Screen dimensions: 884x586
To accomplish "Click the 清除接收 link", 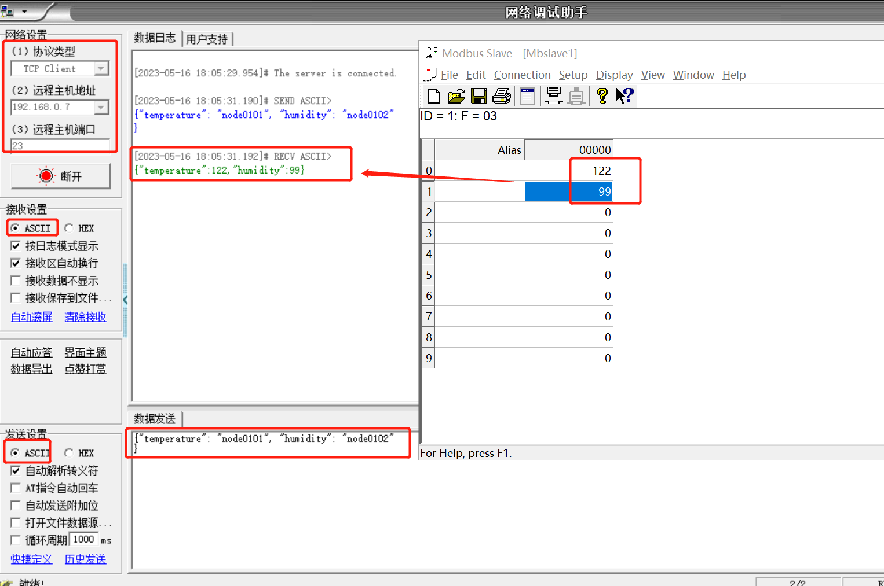I will tap(85, 317).
